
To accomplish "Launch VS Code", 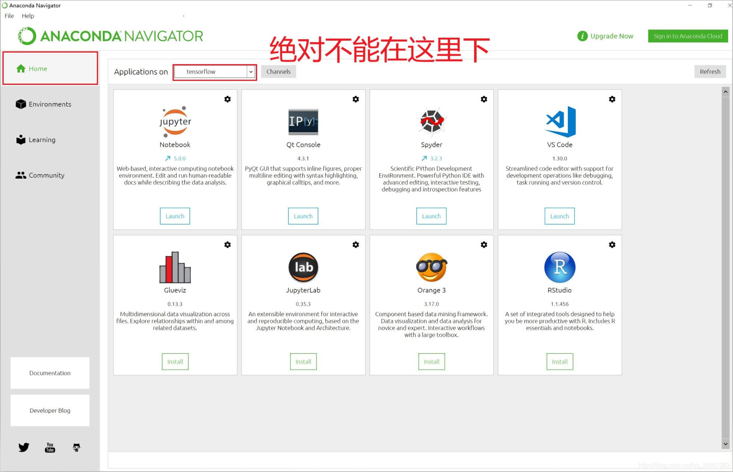I will click(x=560, y=216).
